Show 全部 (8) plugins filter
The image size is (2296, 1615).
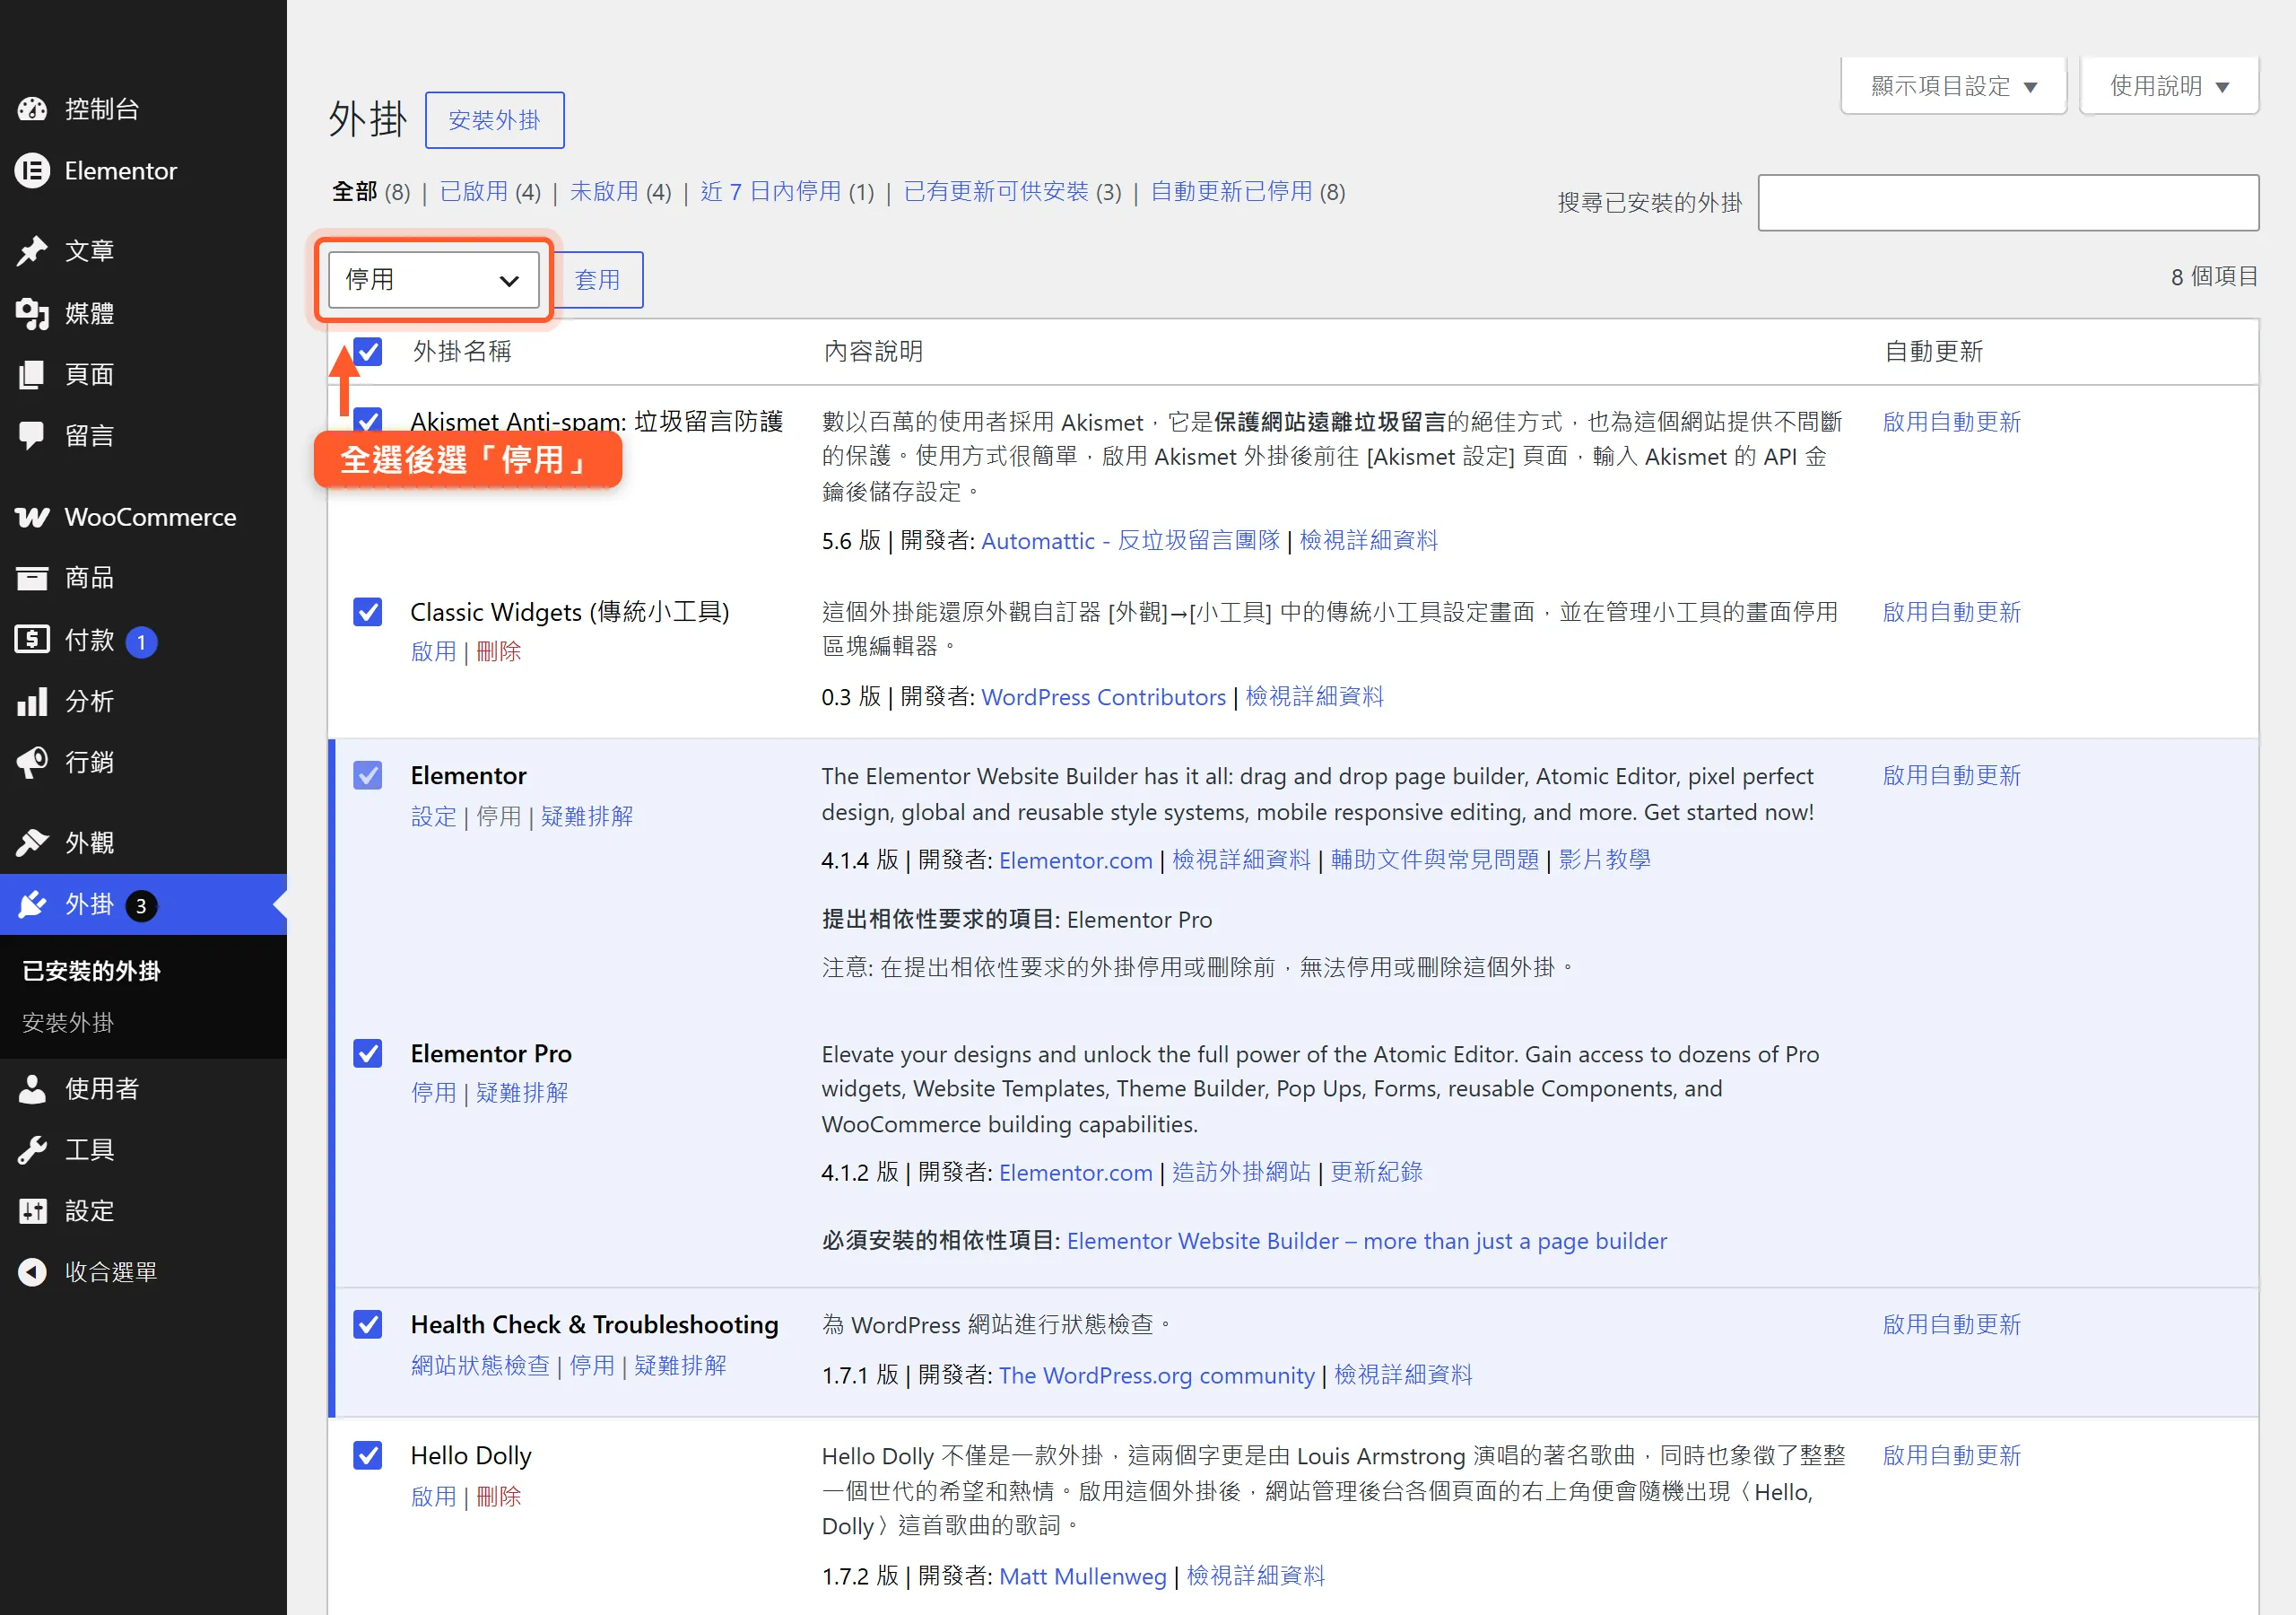(x=371, y=191)
